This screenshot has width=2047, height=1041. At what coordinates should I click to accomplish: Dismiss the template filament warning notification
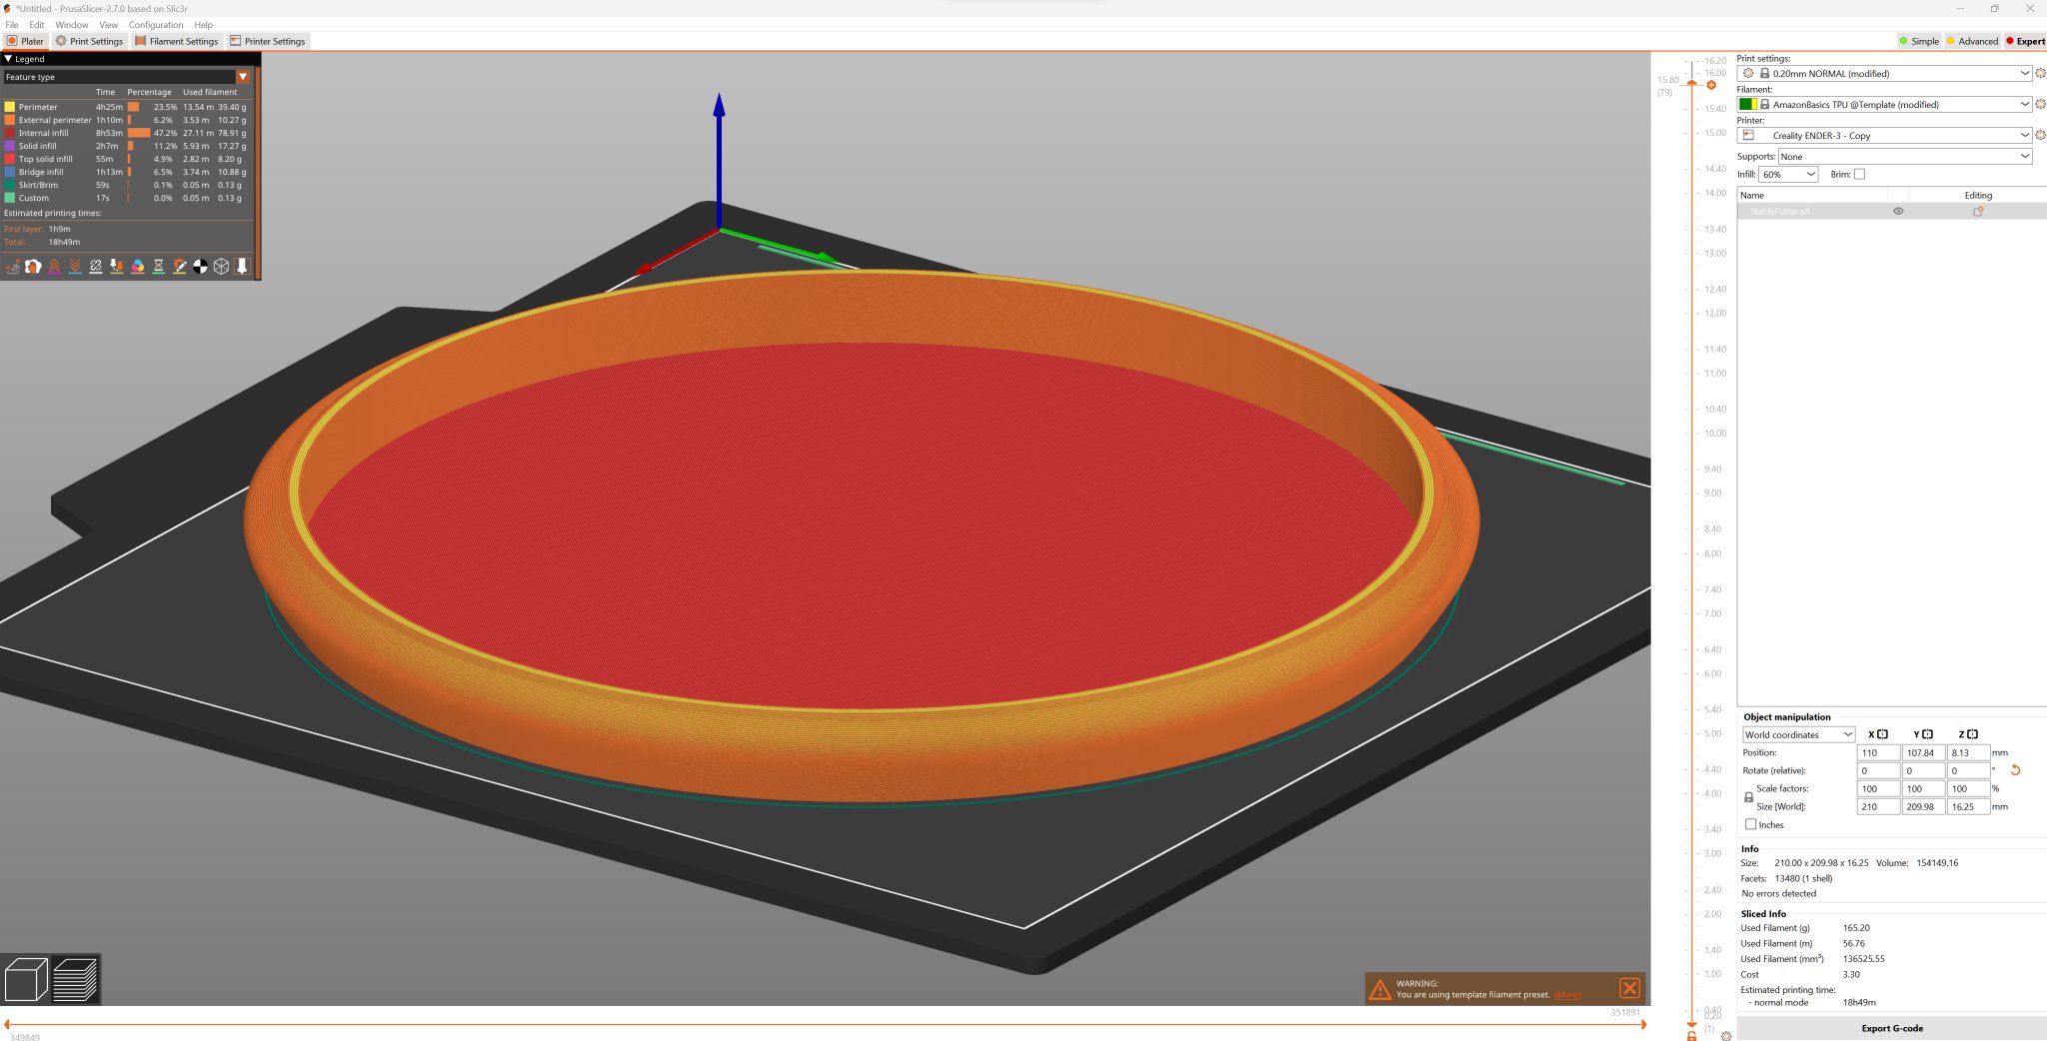[1629, 988]
